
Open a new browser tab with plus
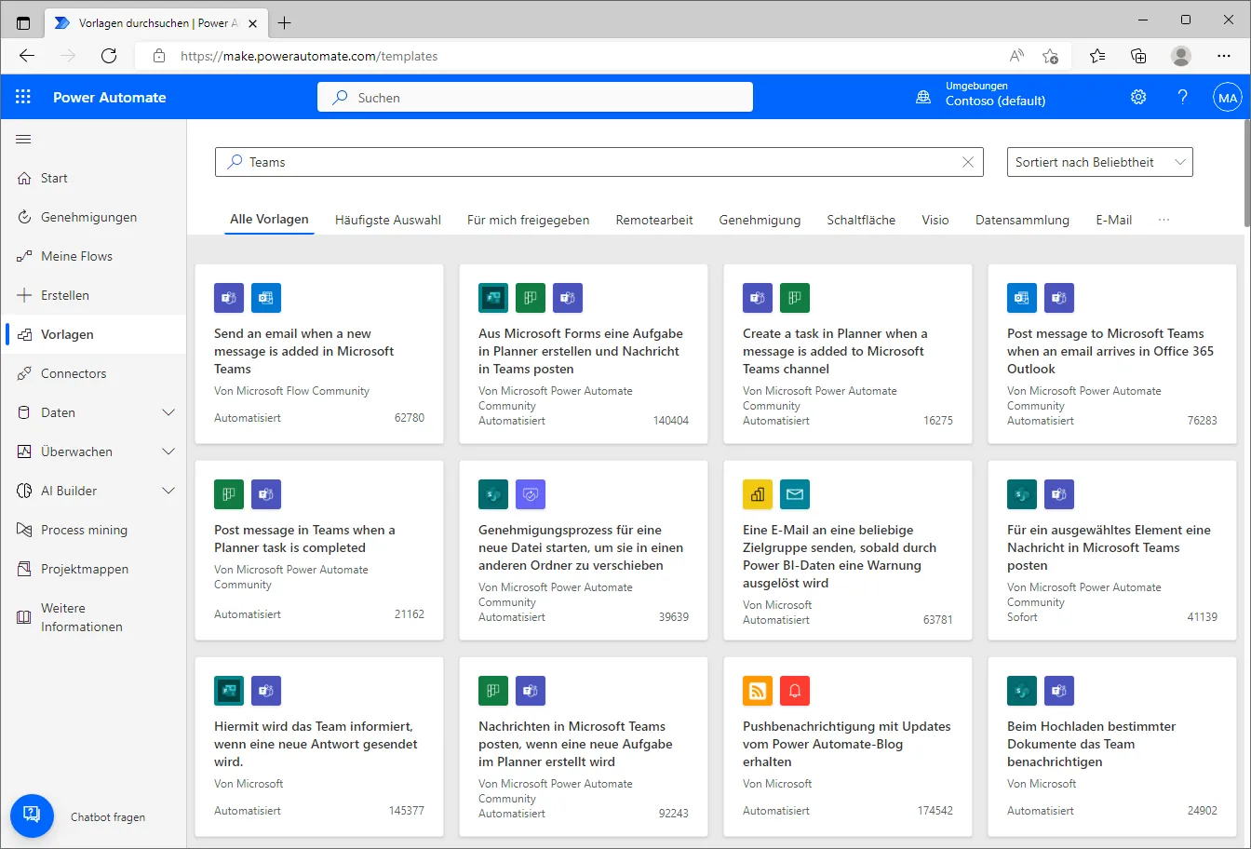(285, 22)
